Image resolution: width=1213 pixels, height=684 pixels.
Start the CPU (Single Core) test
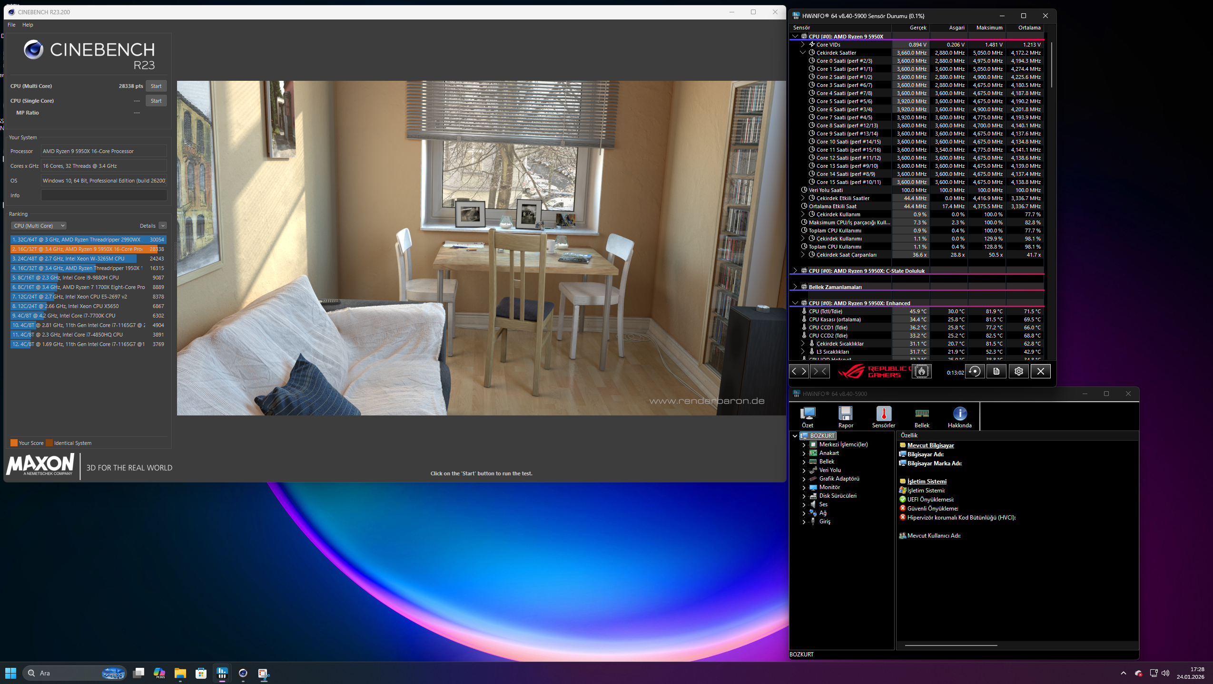click(156, 101)
